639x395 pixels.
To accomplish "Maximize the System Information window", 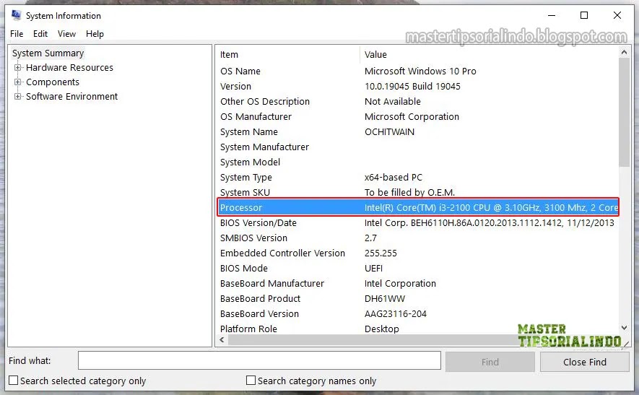I will 584,15.
